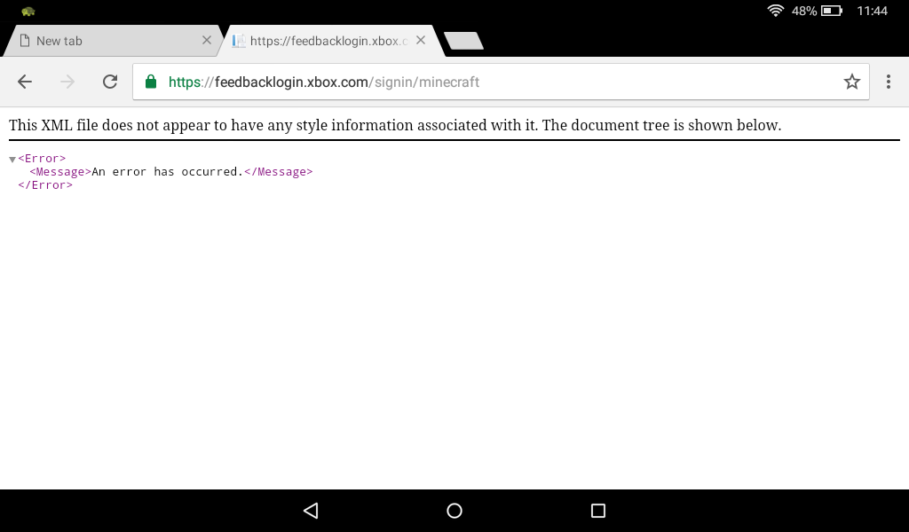Open the browser three-dot menu

[x=888, y=82]
